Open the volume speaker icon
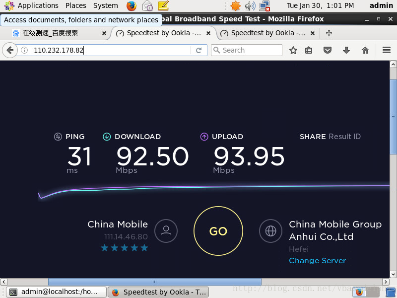The width and height of the screenshot is (397, 298). tap(250, 5)
